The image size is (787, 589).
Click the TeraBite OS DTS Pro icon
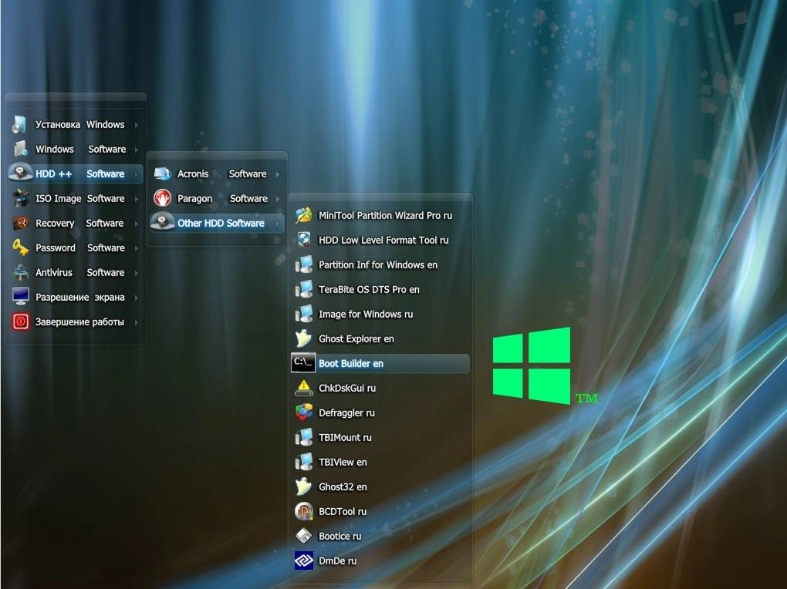(x=304, y=289)
